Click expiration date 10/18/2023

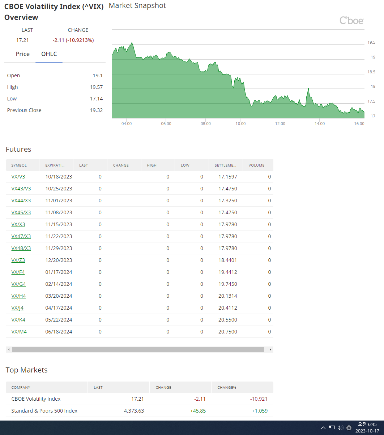pyautogui.click(x=59, y=177)
